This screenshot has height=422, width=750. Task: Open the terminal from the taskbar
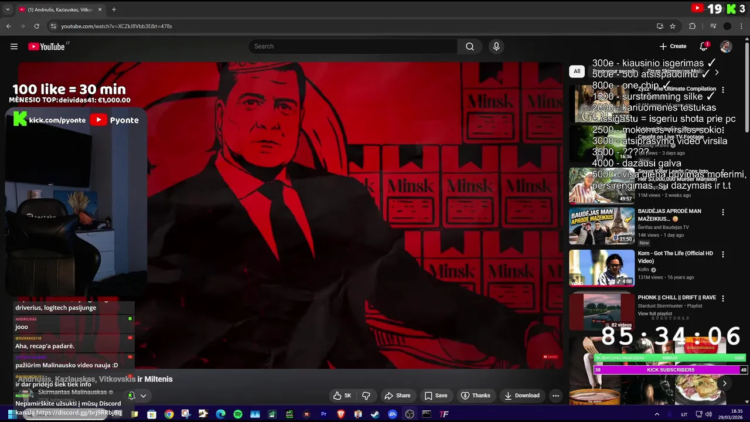(427, 414)
